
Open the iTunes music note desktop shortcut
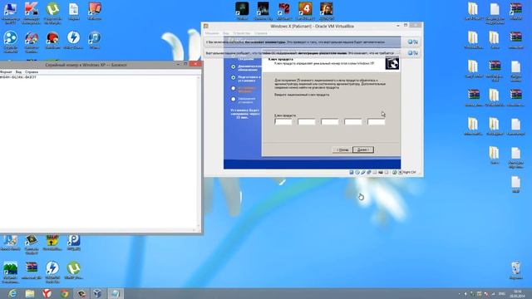coord(94,38)
